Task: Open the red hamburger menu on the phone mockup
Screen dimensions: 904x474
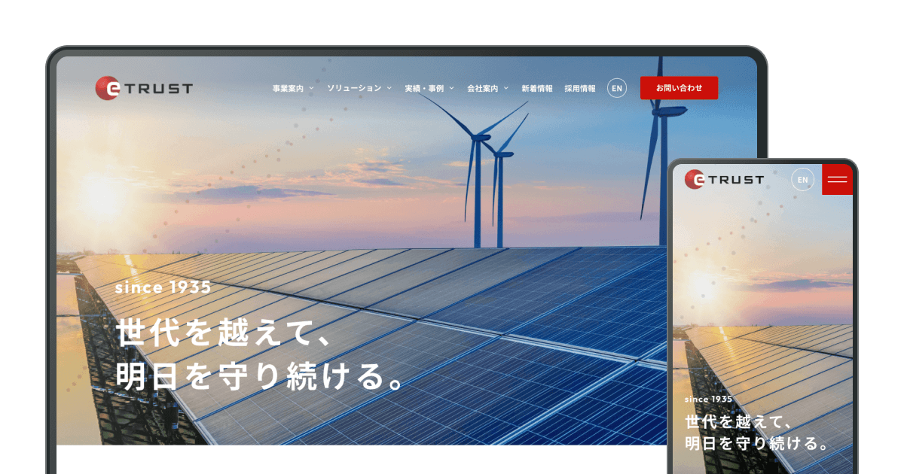Action: click(837, 179)
